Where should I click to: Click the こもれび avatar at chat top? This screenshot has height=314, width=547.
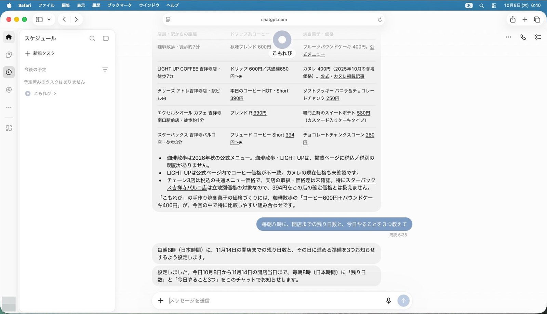[x=282, y=40]
